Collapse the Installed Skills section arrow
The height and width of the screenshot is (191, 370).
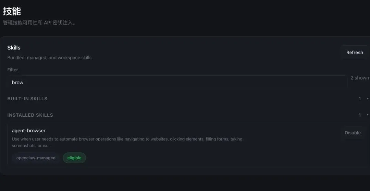coord(368,115)
